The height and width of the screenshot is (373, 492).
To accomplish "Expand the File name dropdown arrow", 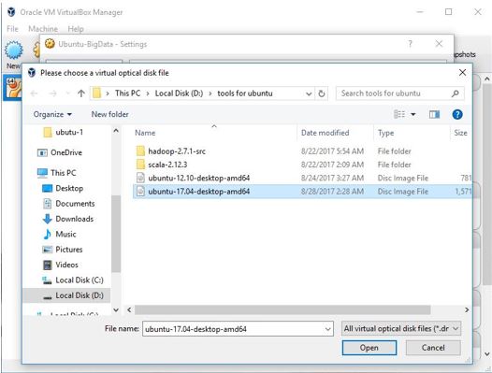I will click(x=328, y=329).
